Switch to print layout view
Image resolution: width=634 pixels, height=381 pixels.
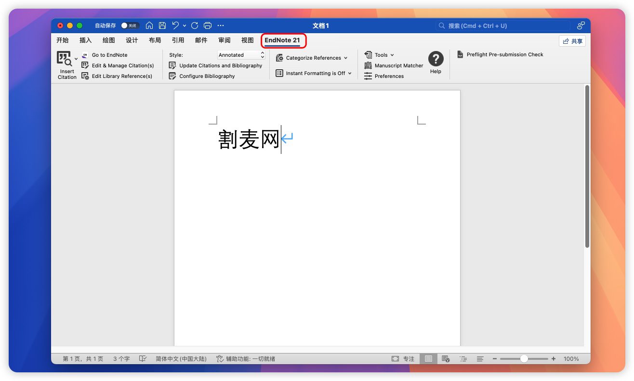point(428,359)
